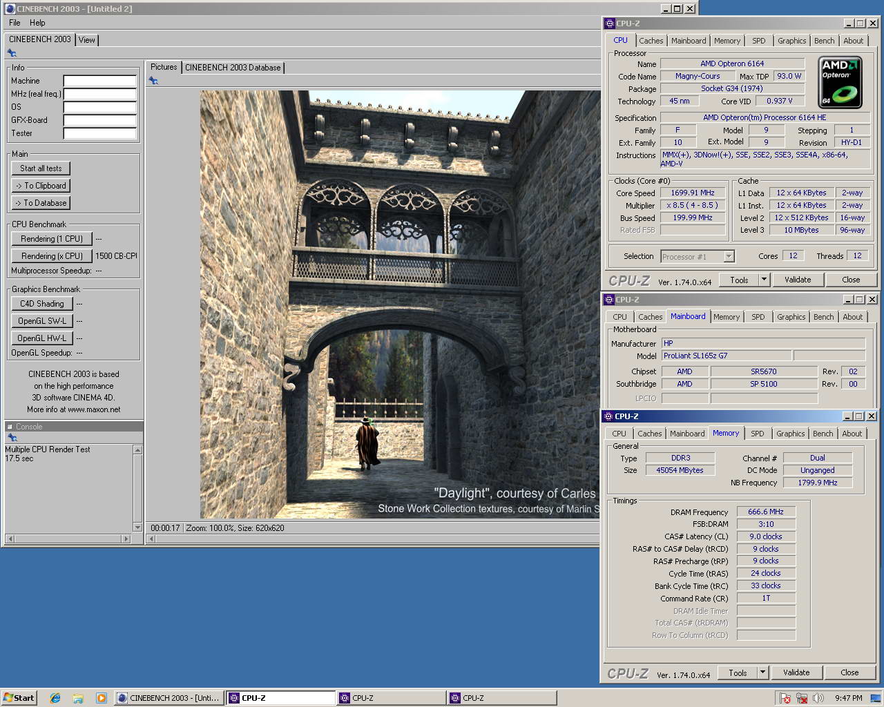Open Caches tab in top CPU-Z window

click(651, 41)
